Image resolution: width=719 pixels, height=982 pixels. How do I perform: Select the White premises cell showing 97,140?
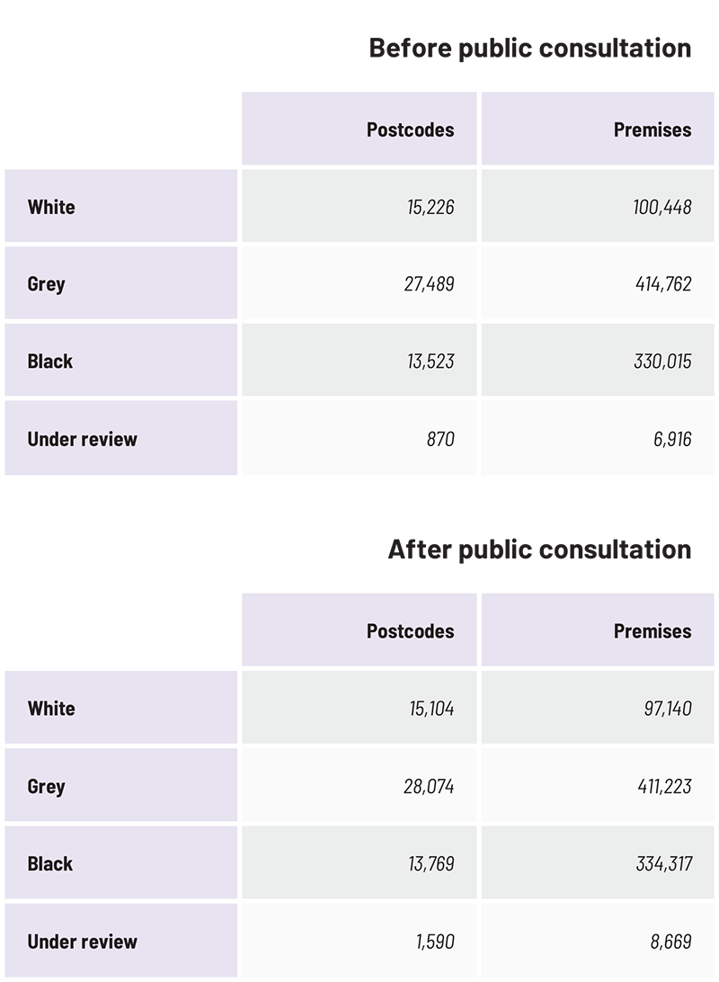pos(666,709)
